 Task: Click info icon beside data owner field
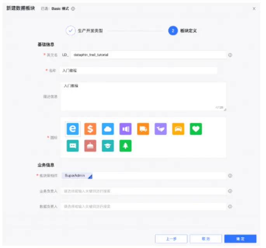coord(230,206)
